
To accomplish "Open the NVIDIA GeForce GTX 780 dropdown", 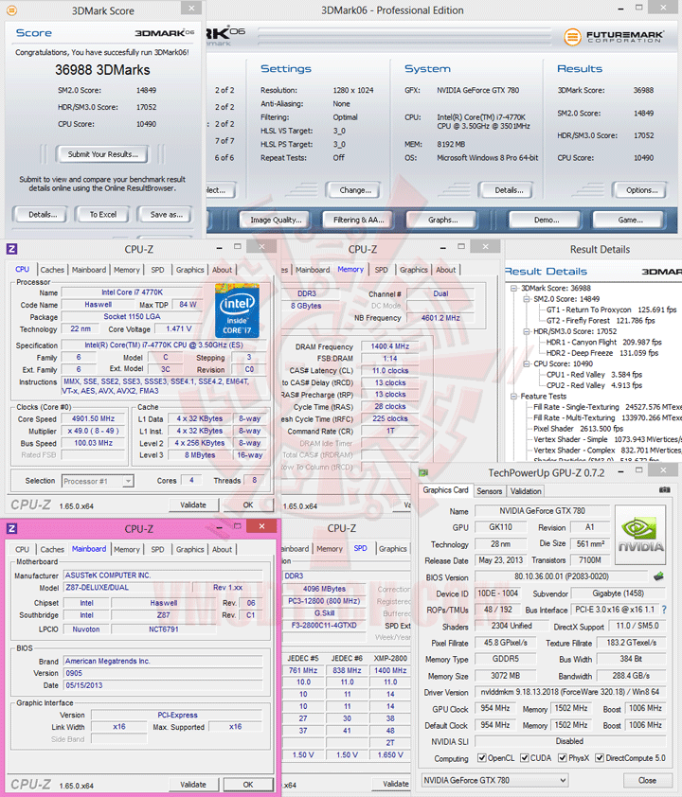I will point(494,780).
